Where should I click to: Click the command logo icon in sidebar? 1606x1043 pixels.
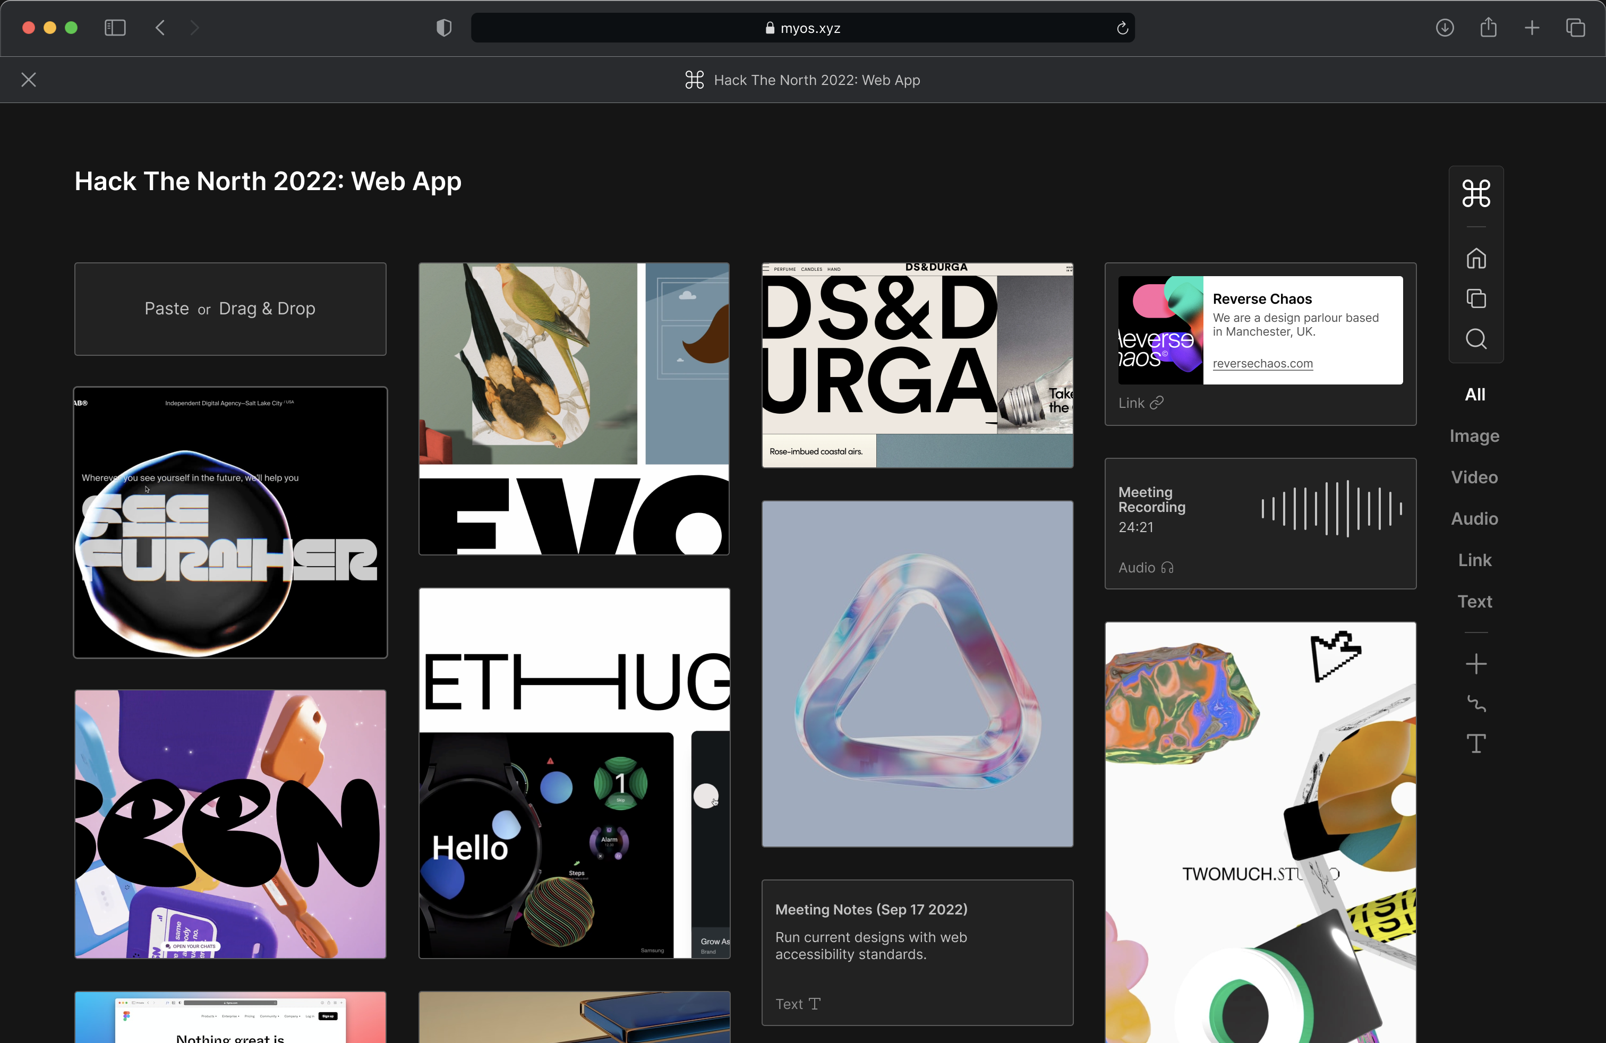1476,194
